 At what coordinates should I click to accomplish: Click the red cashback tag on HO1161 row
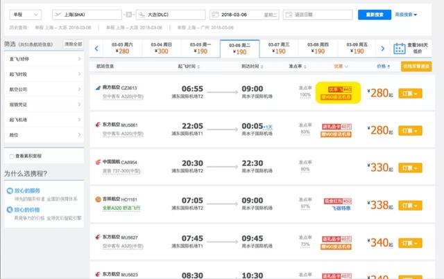[338, 201]
